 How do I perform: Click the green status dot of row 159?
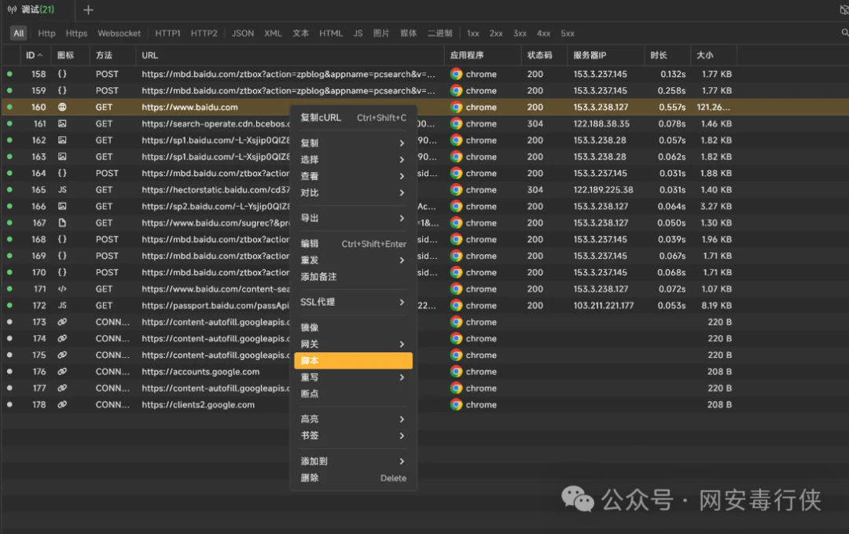click(9, 90)
